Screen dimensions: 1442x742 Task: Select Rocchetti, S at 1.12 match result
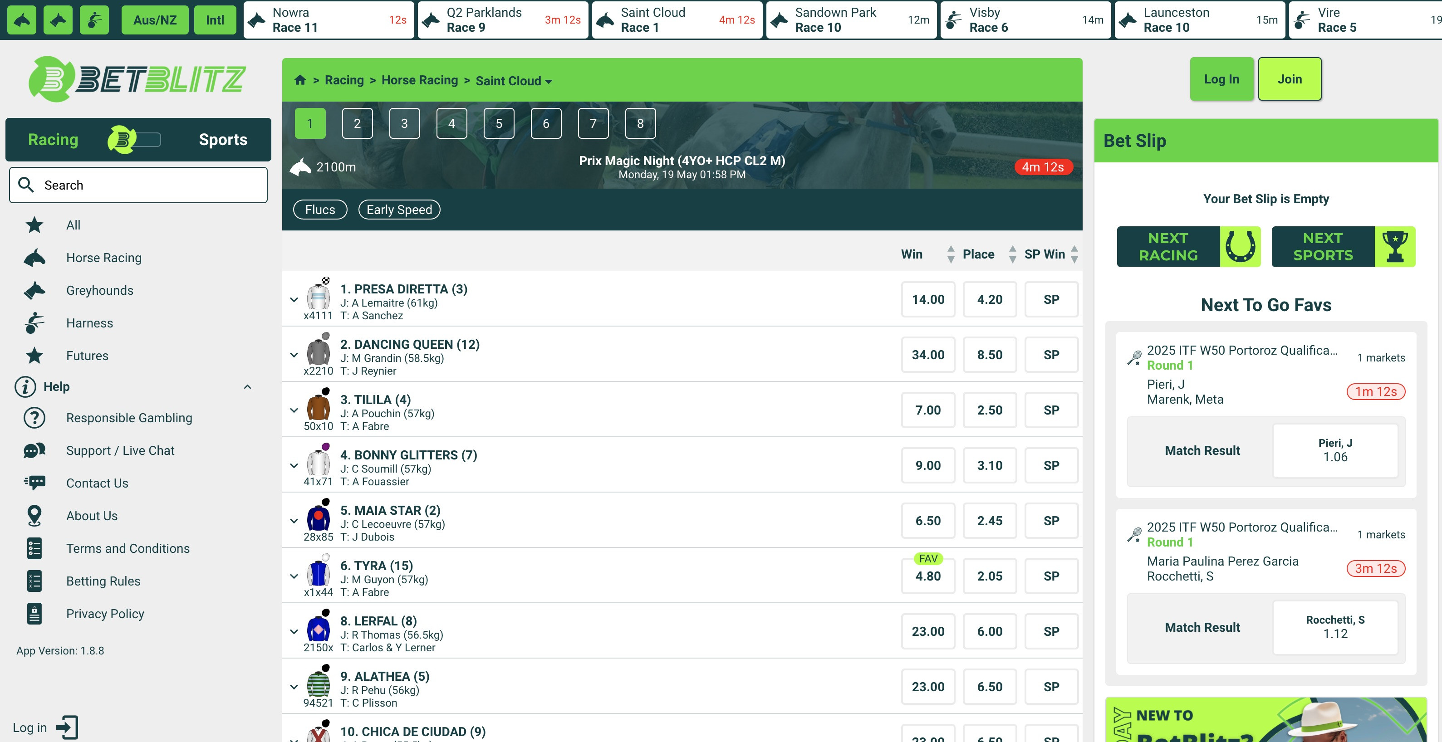click(x=1335, y=627)
